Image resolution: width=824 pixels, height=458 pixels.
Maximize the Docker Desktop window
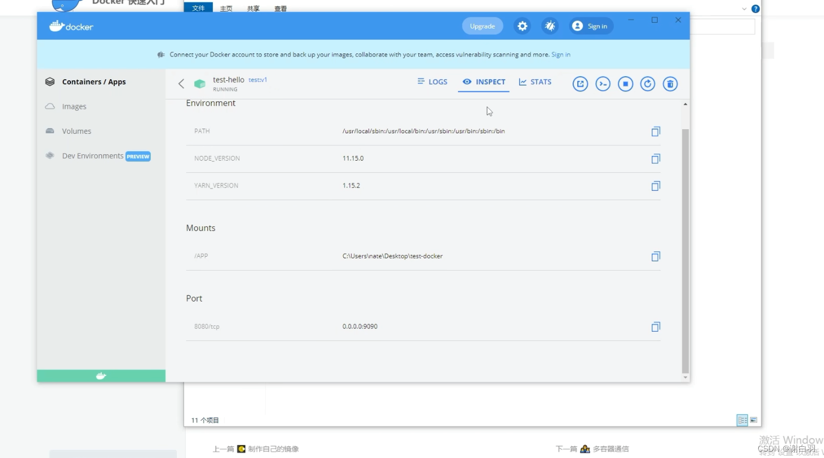tap(655, 20)
